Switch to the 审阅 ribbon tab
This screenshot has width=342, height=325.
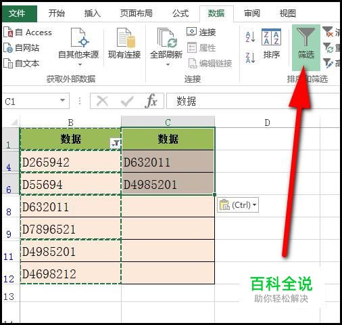(x=252, y=14)
